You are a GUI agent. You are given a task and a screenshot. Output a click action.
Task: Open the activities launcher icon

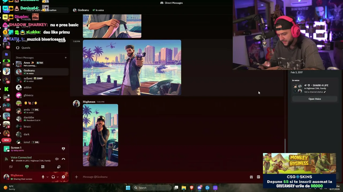pos(43,167)
